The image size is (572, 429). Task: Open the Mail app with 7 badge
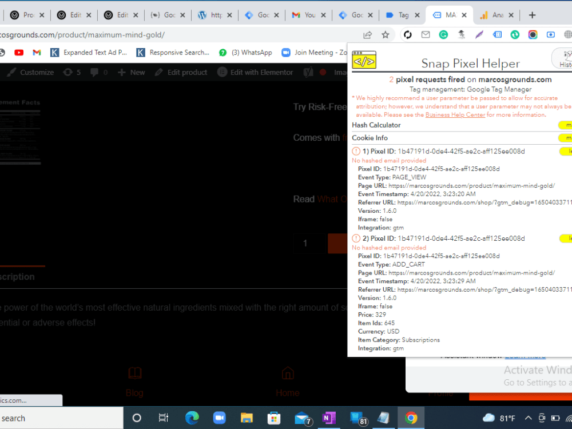point(303,418)
